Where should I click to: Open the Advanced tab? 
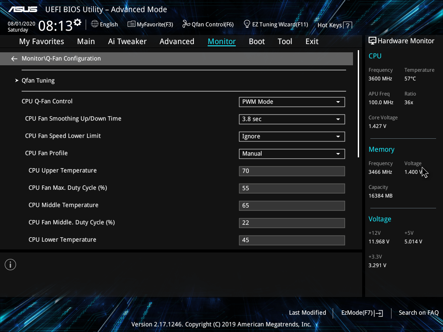(177, 41)
